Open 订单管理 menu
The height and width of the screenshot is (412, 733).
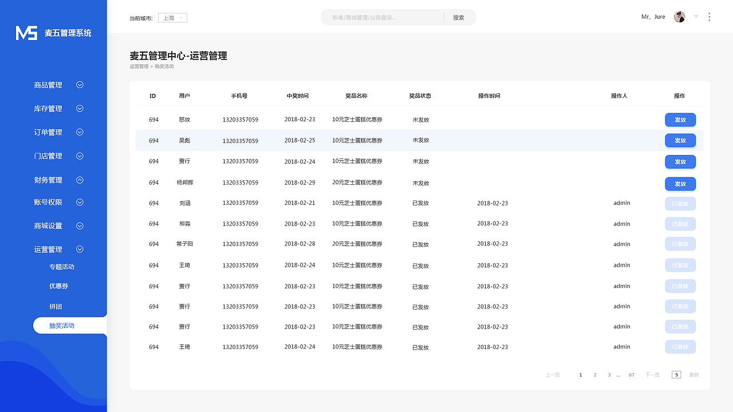point(48,132)
